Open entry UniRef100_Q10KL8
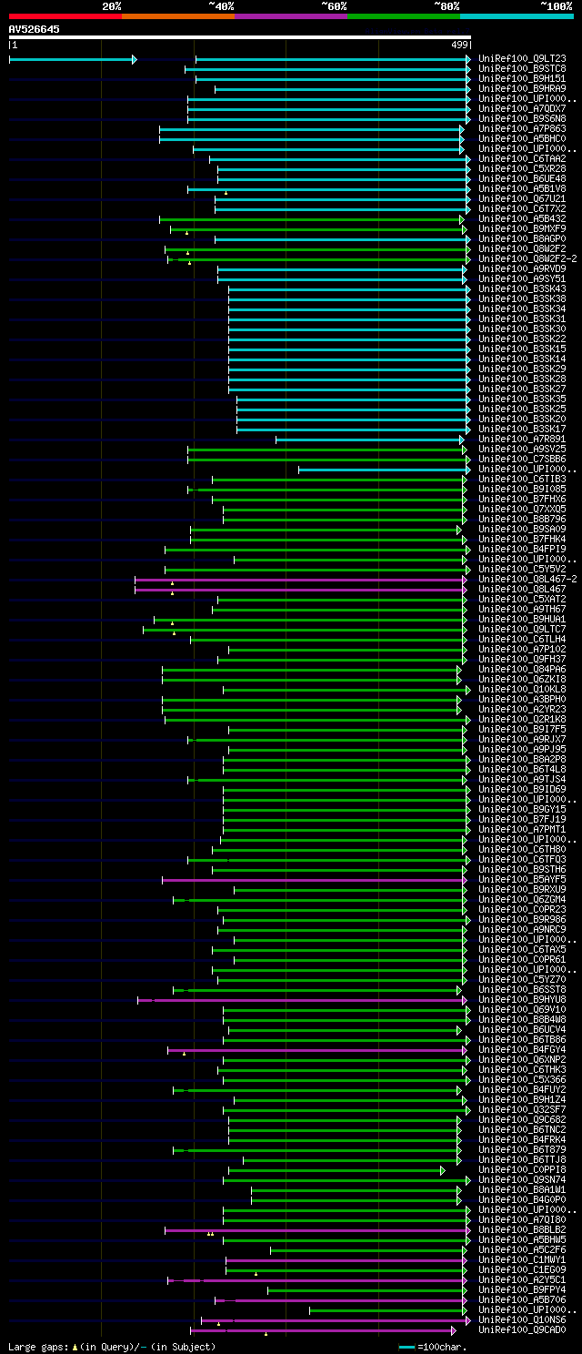The height and width of the screenshot is (1354, 582). pyautogui.click(x=522, y=690)
